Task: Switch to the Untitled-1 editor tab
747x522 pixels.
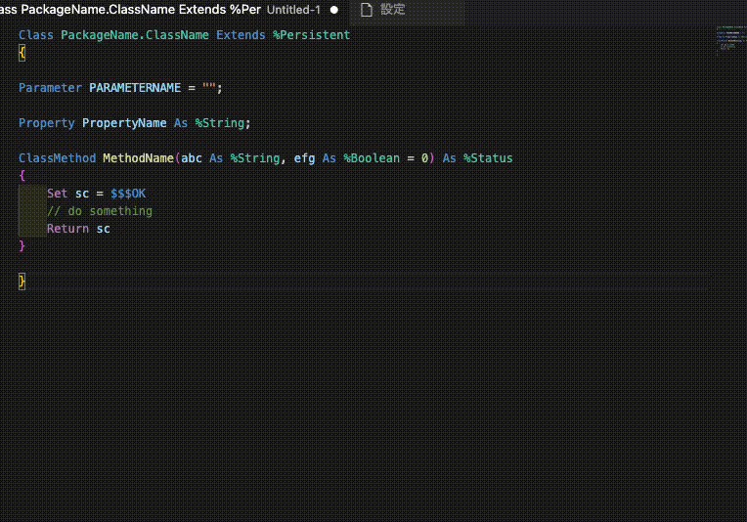Action: (x=293, y=10)
